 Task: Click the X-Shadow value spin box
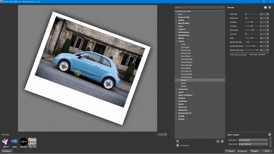264,22
